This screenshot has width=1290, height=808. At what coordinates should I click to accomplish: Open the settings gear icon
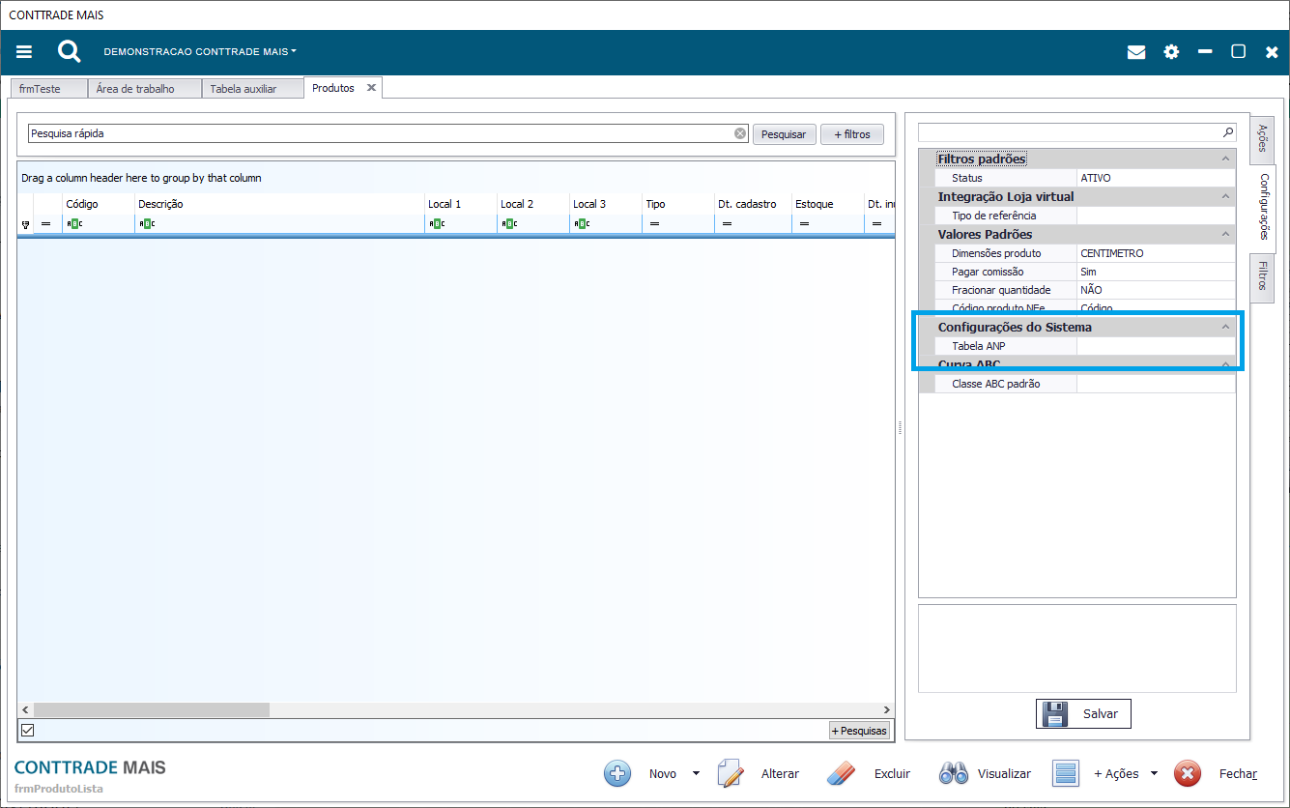pyautogui.click(x=1171, y=52)
